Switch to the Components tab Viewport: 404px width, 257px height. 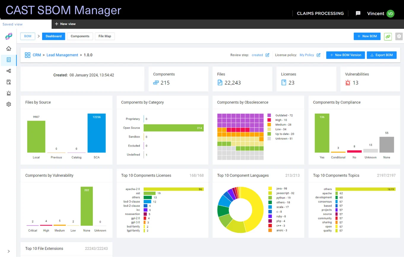tap(80, 36)
